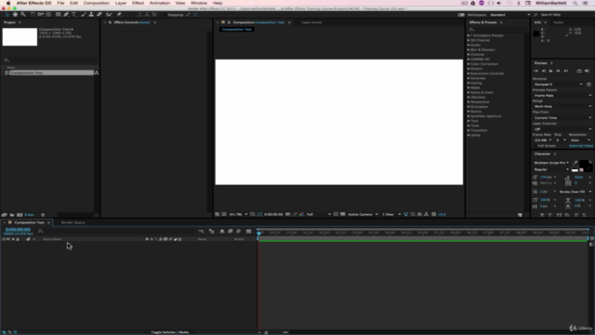
Task: Click the Info panel color sample swatch
Action: point(536,33)
